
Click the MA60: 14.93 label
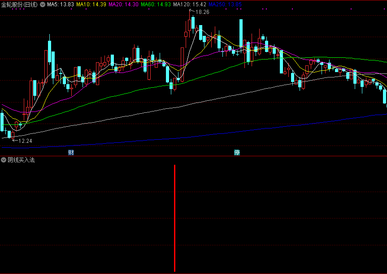click(x=156, y=4)
